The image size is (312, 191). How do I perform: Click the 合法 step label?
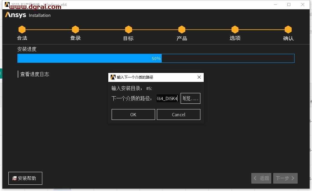22,38
